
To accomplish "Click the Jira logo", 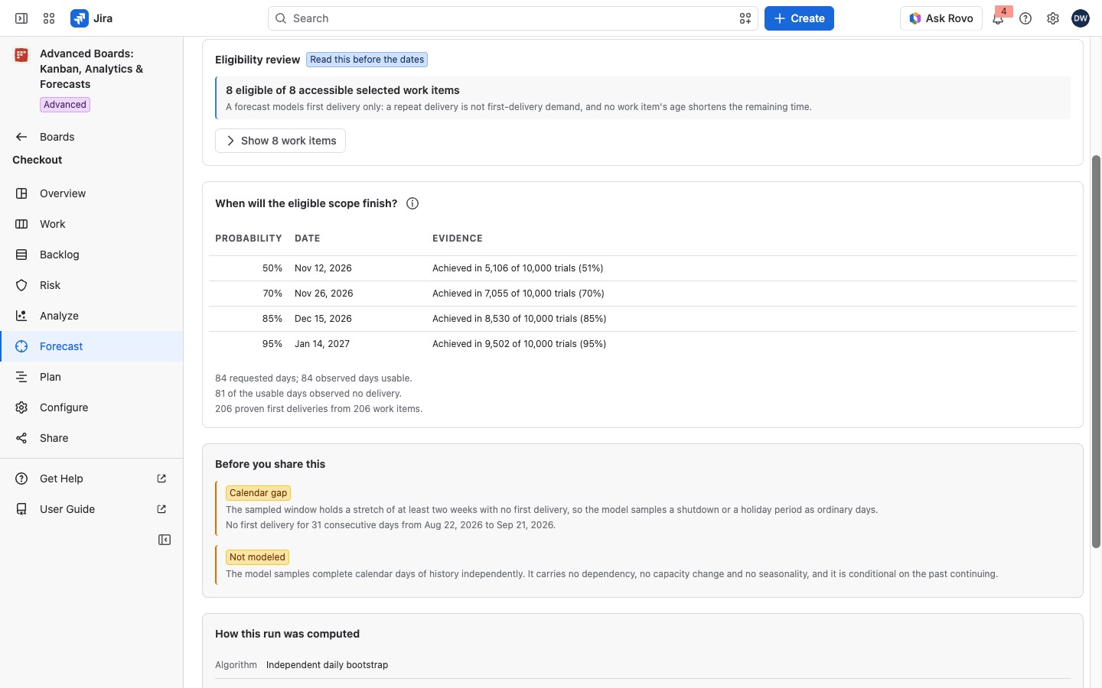I will [x=92, y=18].
